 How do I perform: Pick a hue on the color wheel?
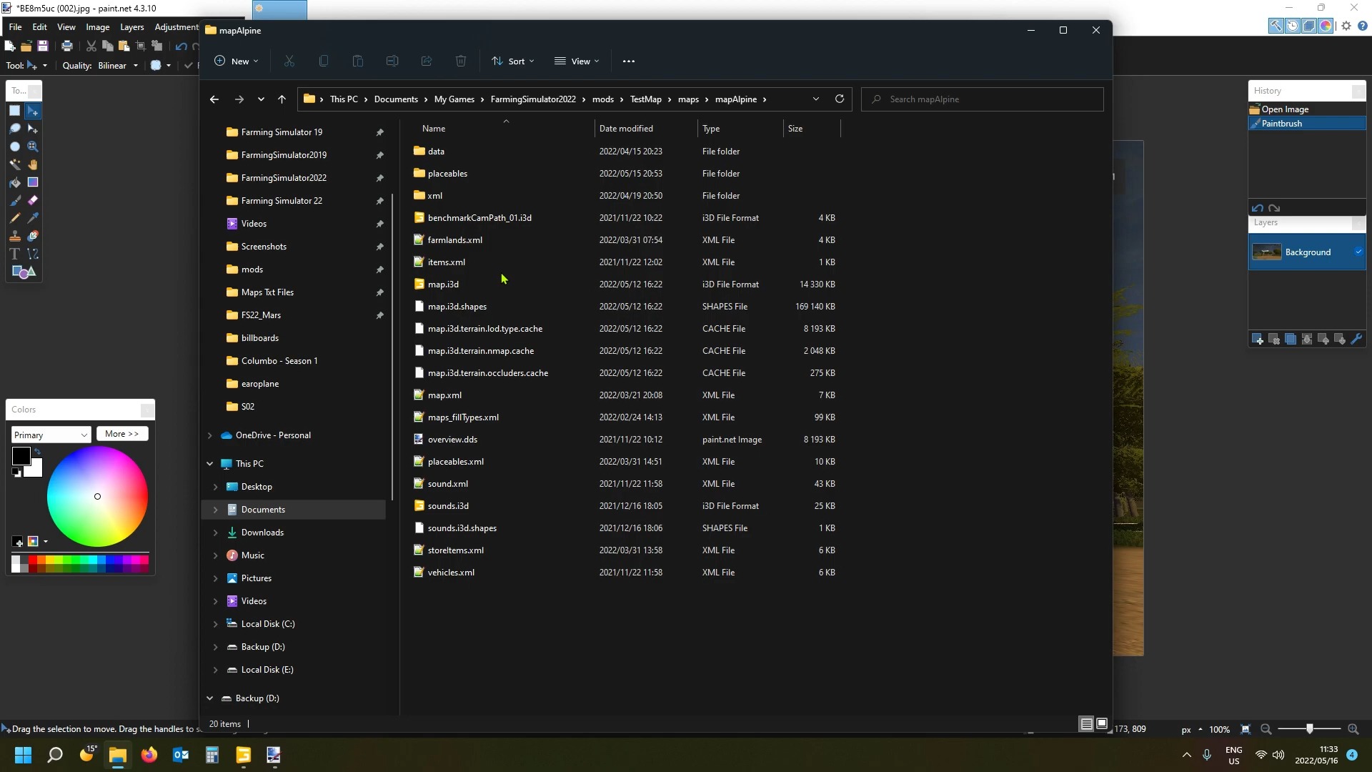coord(97,496)
